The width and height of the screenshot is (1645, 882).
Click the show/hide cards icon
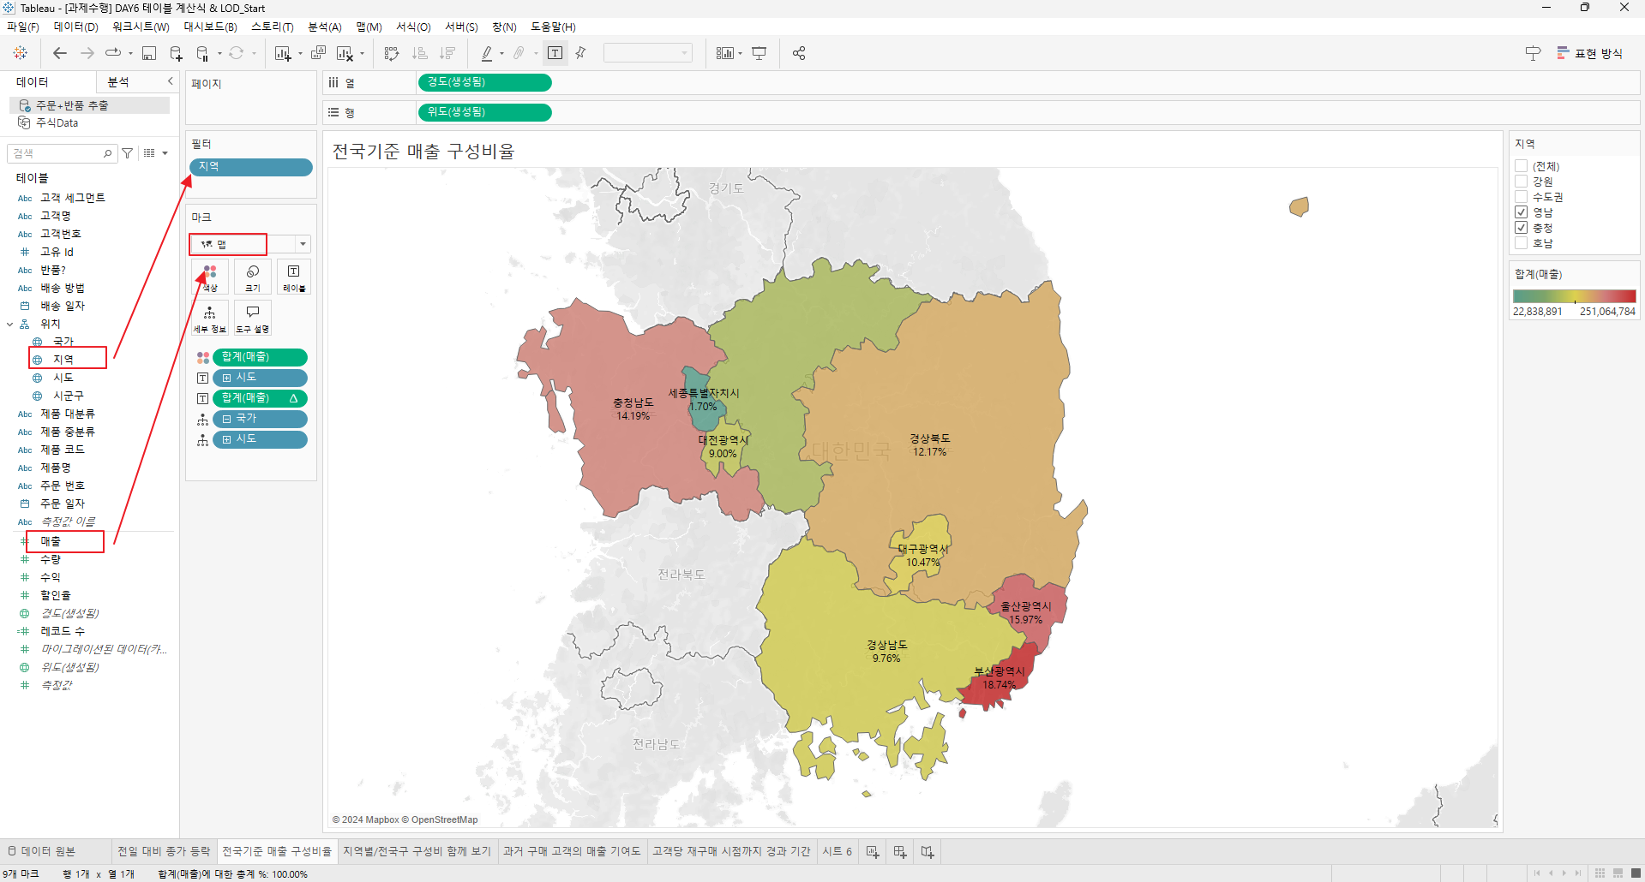(x=725, y=53)
